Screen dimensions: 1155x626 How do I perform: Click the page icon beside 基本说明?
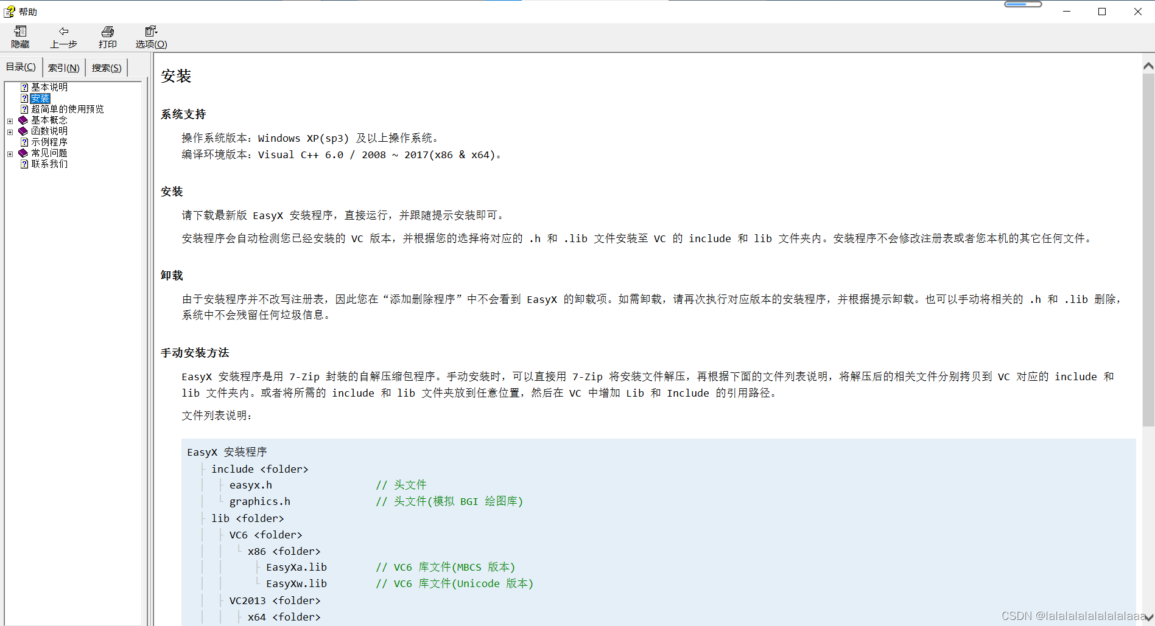[24, 88]
